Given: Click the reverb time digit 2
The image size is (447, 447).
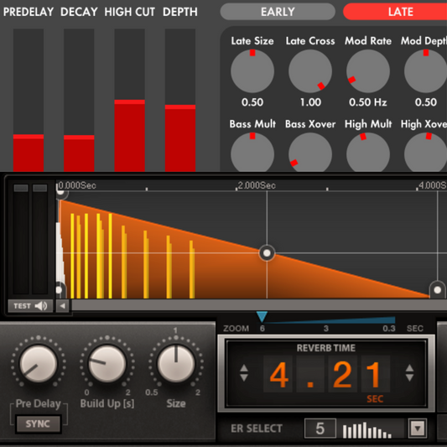Looking at the screenshot, I should tap(342, 374).
